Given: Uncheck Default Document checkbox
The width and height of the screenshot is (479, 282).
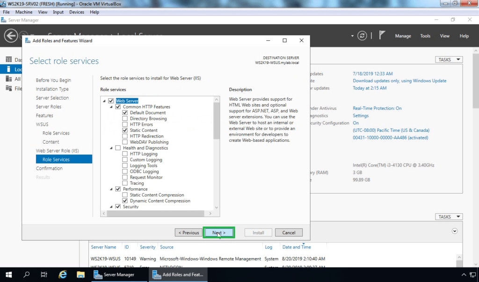Looking at the screenshot, I should [125, 113].
